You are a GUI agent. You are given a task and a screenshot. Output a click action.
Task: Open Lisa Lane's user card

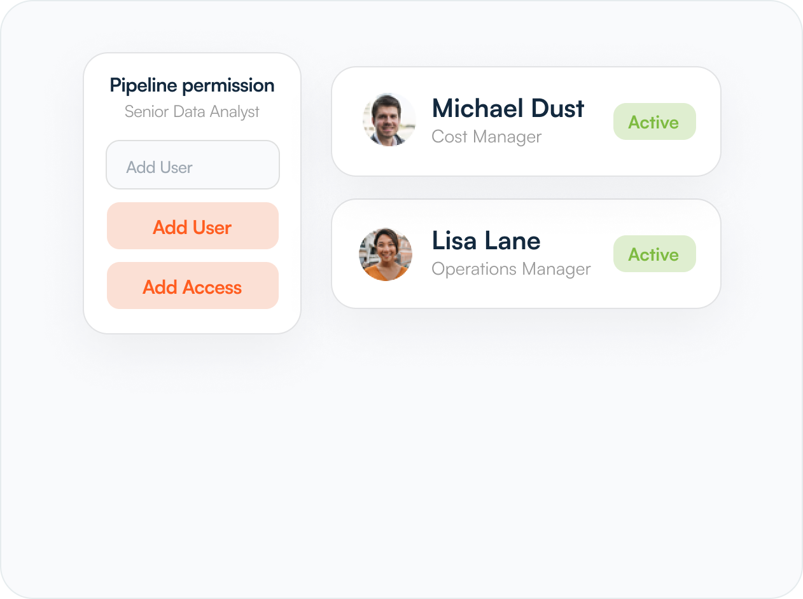click(526, 254)
